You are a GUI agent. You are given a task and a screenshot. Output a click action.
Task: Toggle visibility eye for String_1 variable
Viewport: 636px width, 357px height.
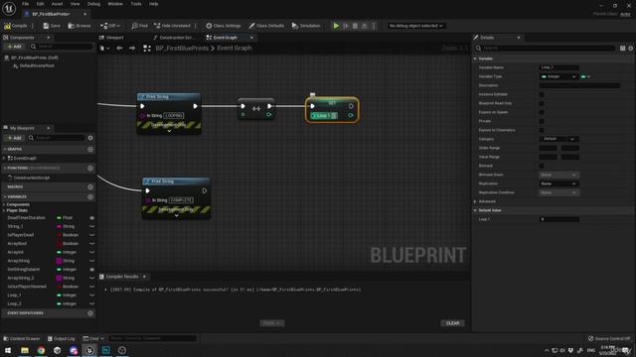[91, 226]
